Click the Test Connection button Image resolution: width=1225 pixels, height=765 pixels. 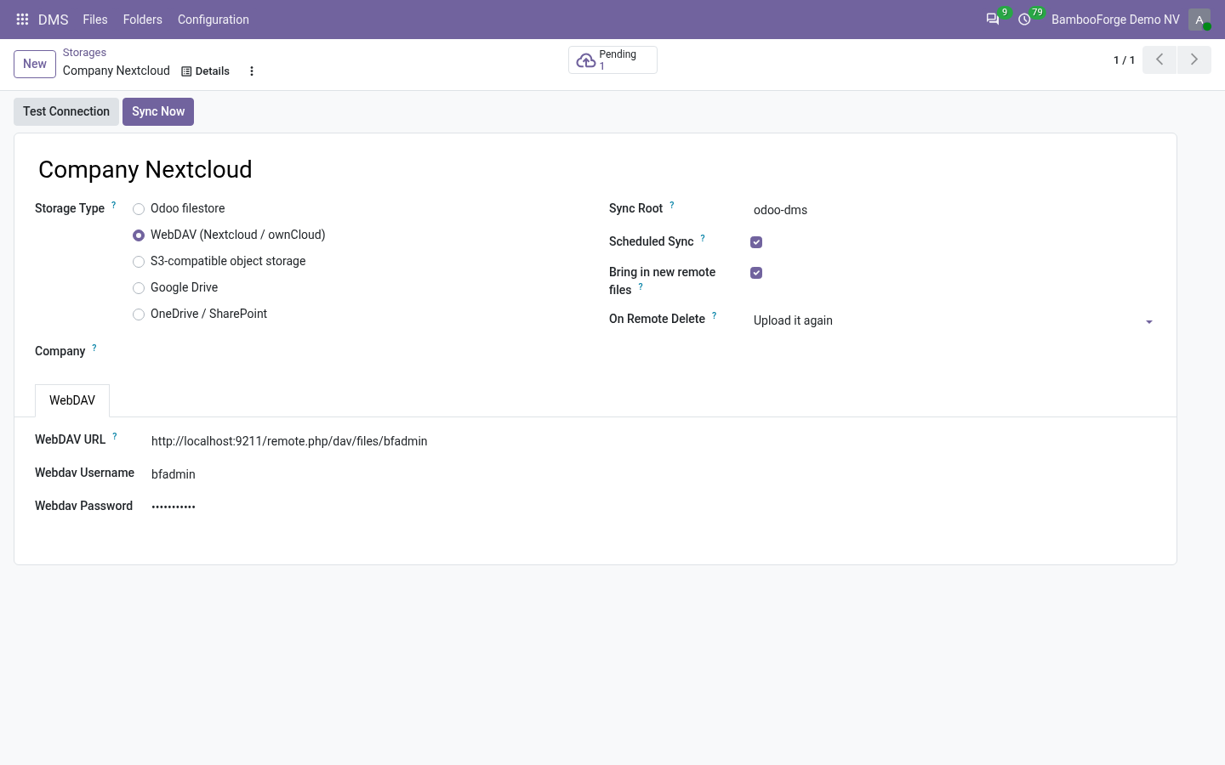point(66,111)
